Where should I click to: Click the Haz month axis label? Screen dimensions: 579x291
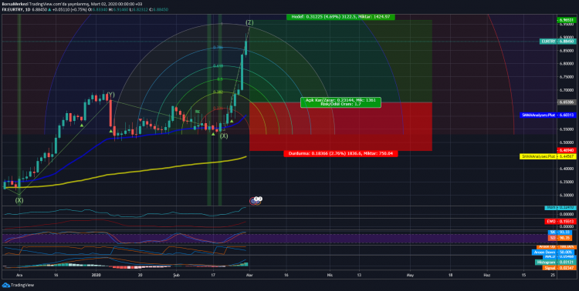486,275
